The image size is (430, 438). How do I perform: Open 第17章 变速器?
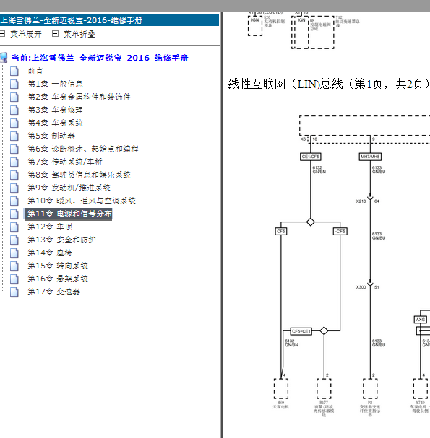(x=53, y=292)
